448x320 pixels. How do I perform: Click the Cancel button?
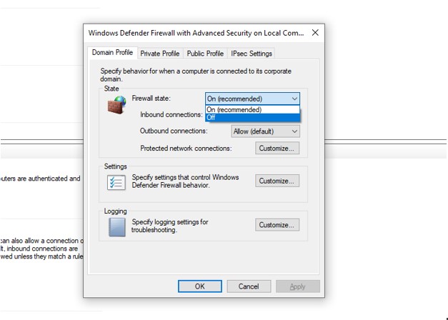click(249, 286)
